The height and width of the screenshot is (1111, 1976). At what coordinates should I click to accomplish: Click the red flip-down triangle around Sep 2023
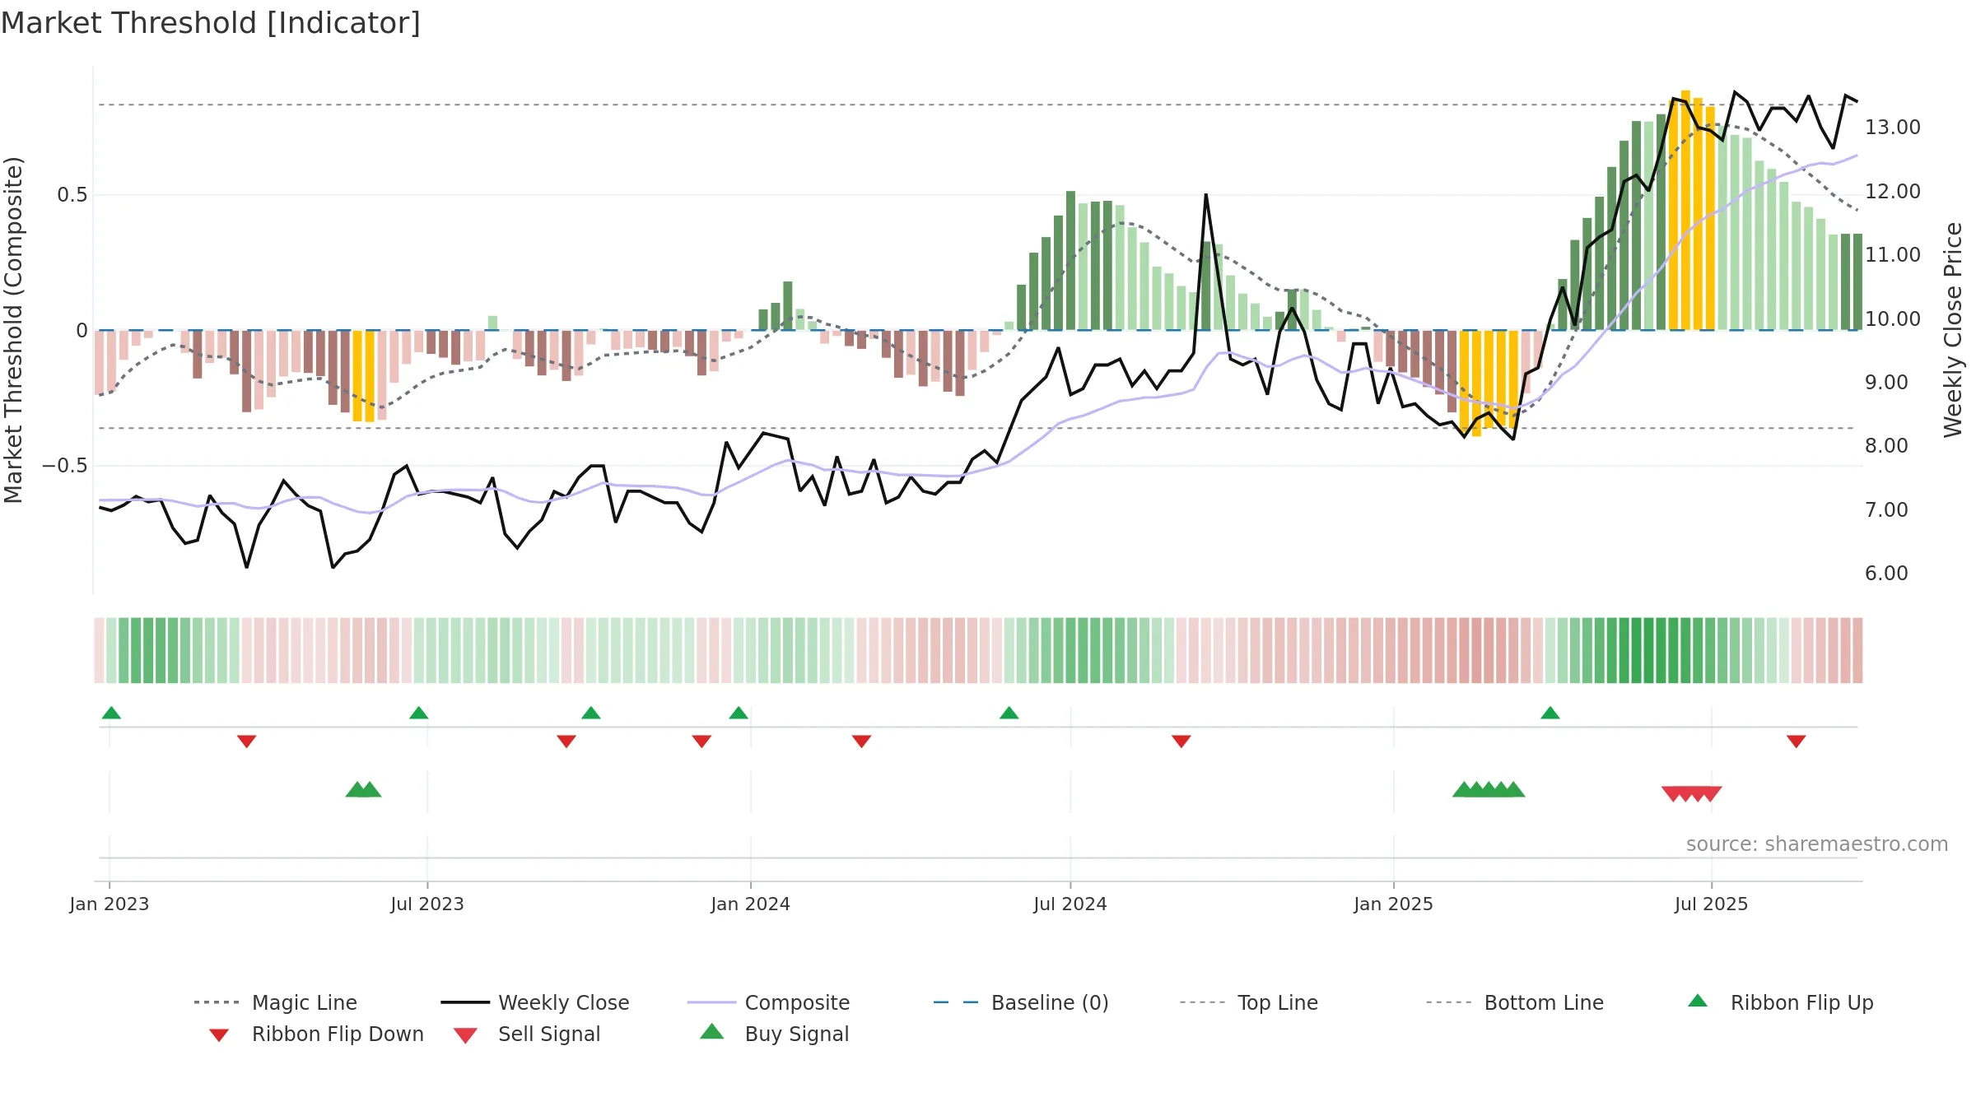(566, 741)
